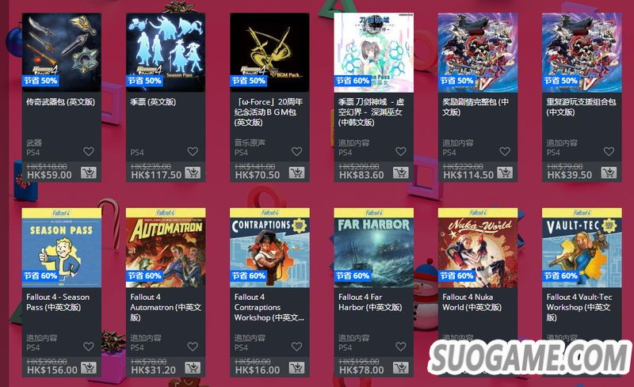
Task: Wishlist the HK$59.00 weapon pack via heart
Action: (x=89, y=151)
